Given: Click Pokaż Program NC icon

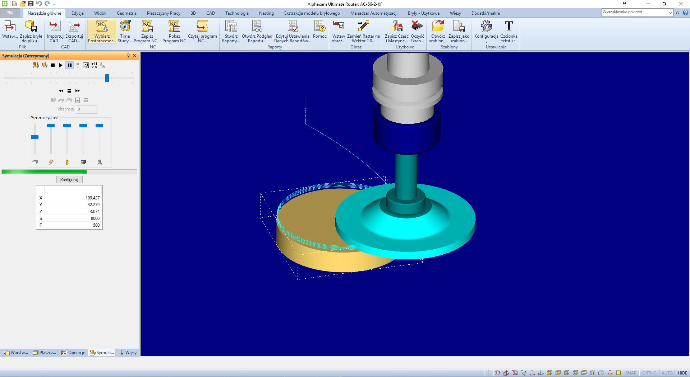Looking at the screenshot, I should [x=174, y=32].
